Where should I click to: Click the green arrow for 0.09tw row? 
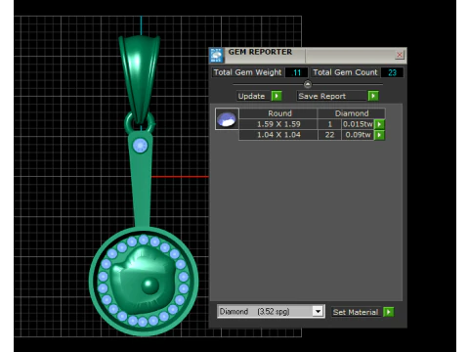pos(379,135)
